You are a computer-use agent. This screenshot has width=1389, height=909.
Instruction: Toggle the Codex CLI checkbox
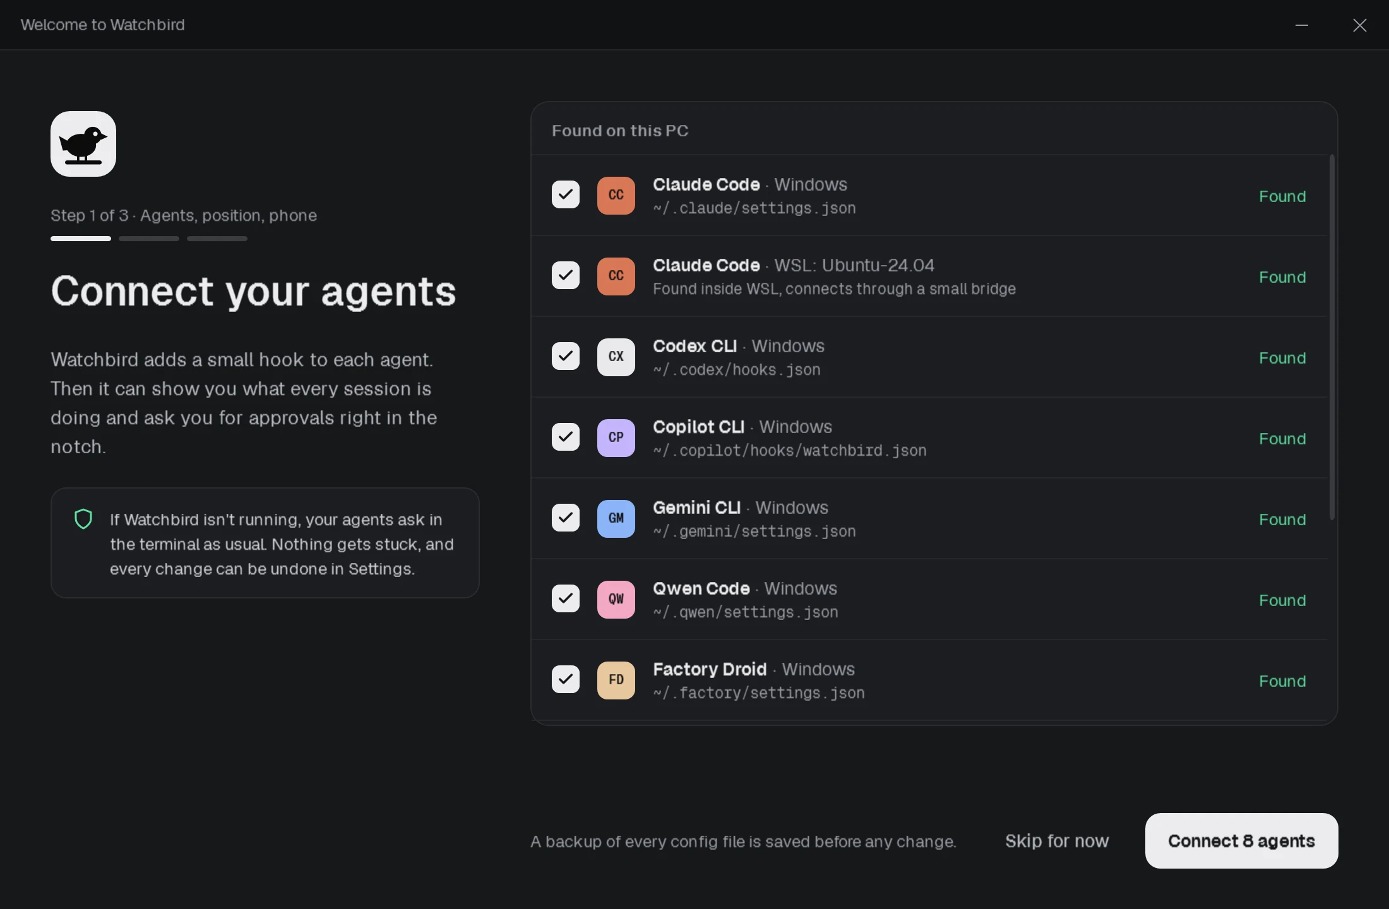pos(566,356)
